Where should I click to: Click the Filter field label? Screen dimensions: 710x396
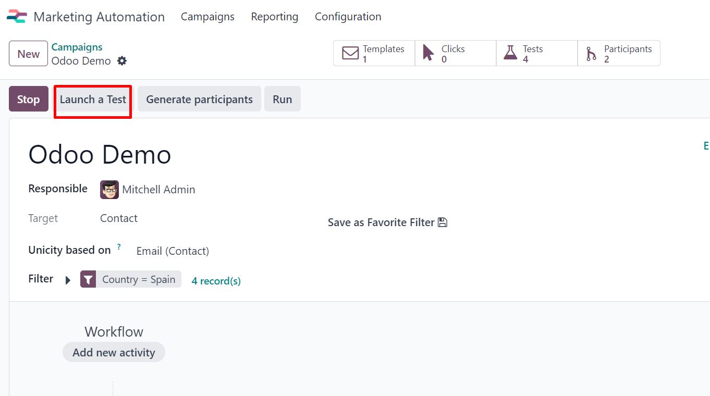click(x=41, y=279)
